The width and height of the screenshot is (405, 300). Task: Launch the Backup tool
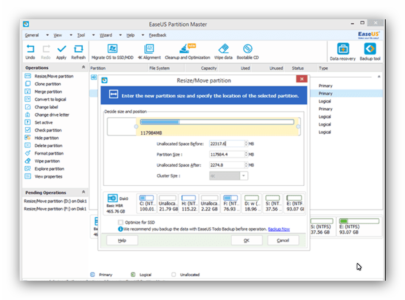coord(370,52)
